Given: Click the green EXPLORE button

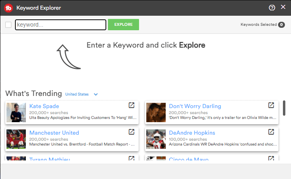Looking at the screenshot, I should click(123, 25).
